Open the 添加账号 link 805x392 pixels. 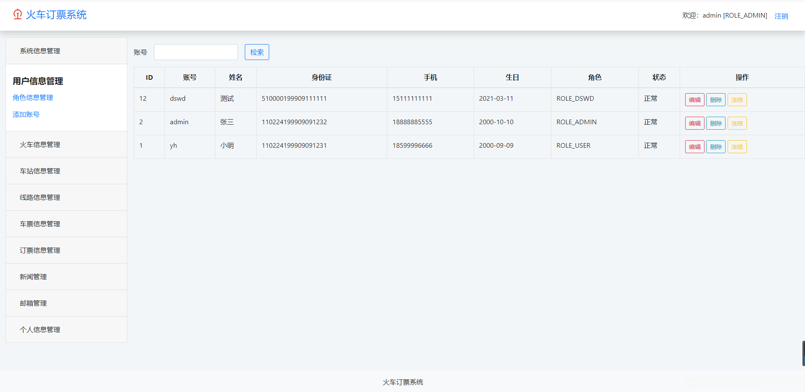click(x=26, y=114)
